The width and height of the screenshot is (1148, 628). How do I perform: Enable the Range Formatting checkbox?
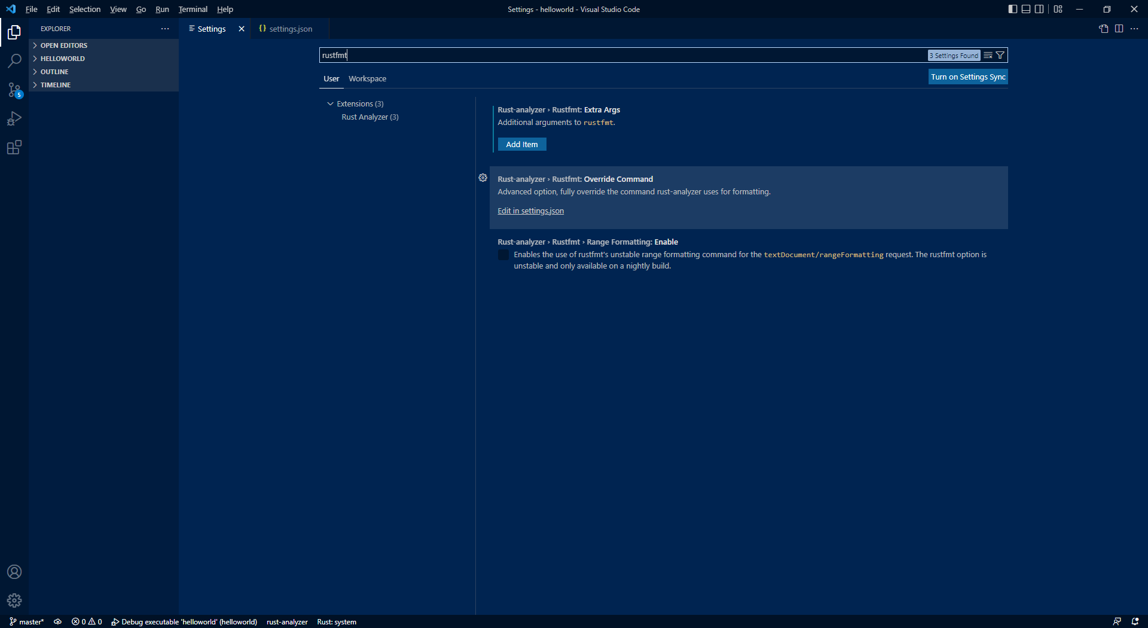[503, 255]
